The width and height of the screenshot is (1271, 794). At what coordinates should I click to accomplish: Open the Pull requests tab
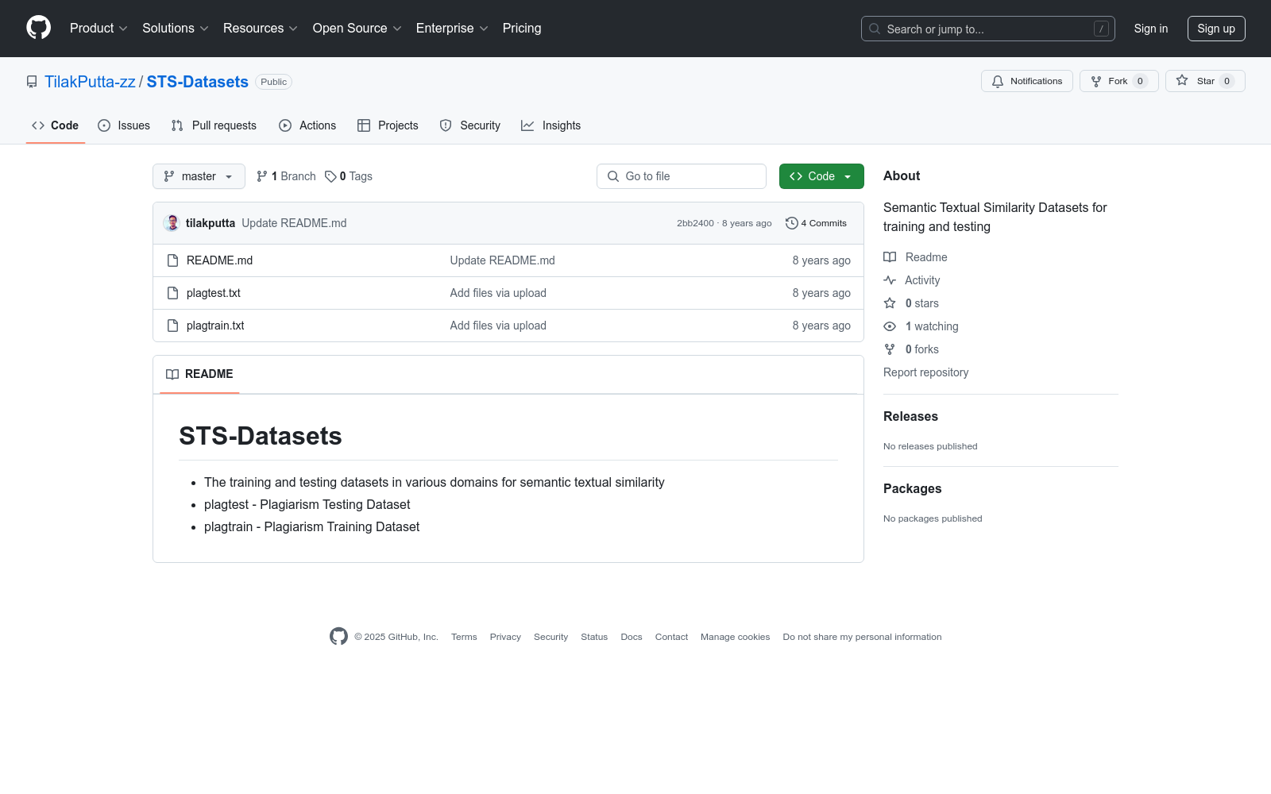click(x=214, y=125)
